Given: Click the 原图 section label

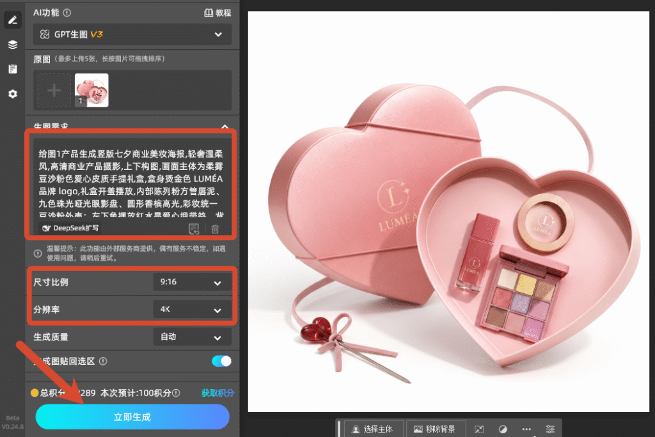Looking at the screenshot, I should (42, 59).
